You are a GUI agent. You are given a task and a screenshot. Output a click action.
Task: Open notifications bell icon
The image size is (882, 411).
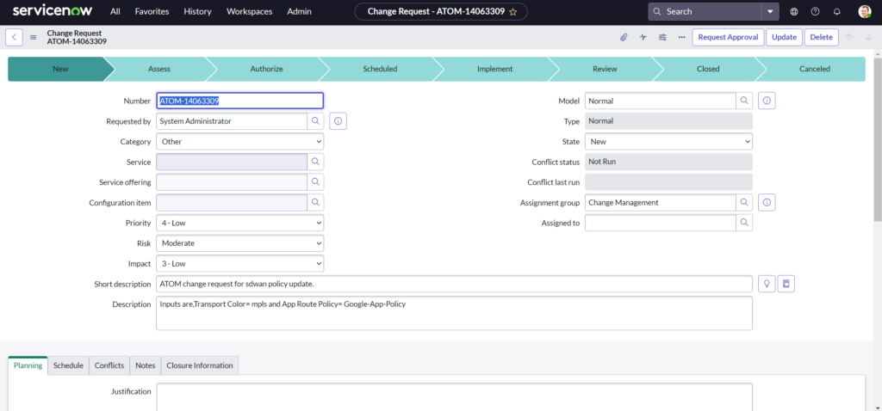point(837,12)
